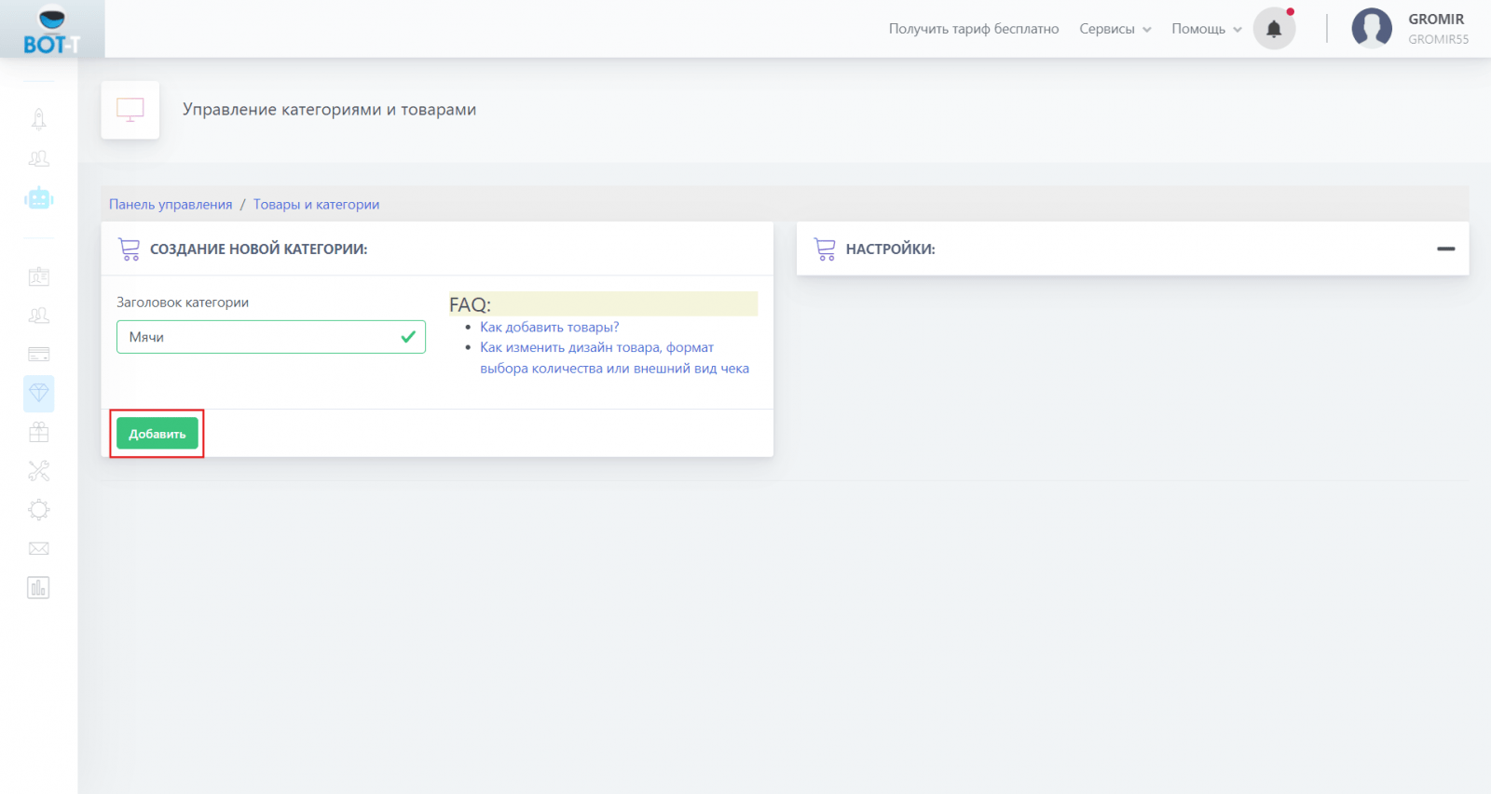This screenshot has height=794, width=1491.
Task: Select the blue robot bot icon
Action: coord(38,198)
